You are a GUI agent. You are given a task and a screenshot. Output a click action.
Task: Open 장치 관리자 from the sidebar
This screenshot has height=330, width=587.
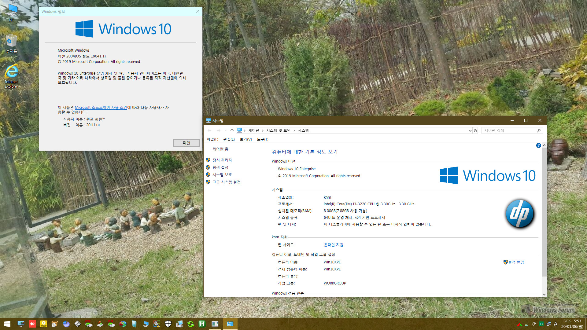pyautogui.click(x=222, y=160)
